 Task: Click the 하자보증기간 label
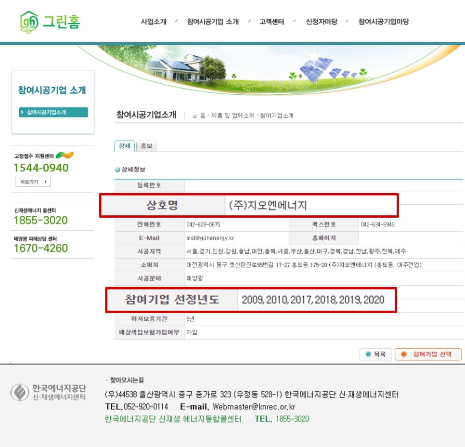click(149, 319)
